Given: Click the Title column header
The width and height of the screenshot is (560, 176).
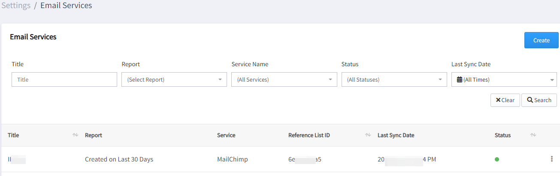Looking at the screenshot, I should [x=13, y=135].
